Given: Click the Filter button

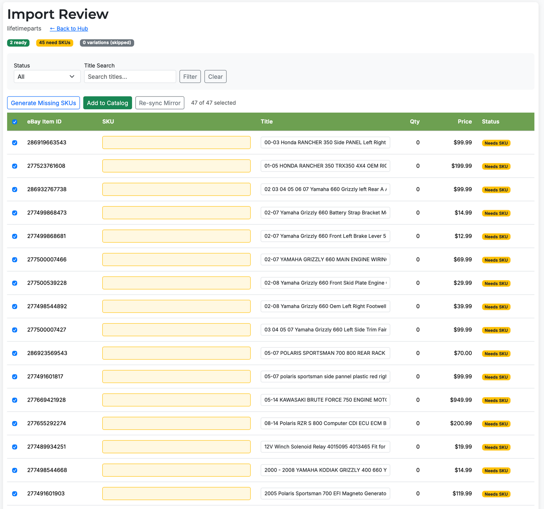Looking at the screenshot, I should pyautogui.click(x=190, y=76).
